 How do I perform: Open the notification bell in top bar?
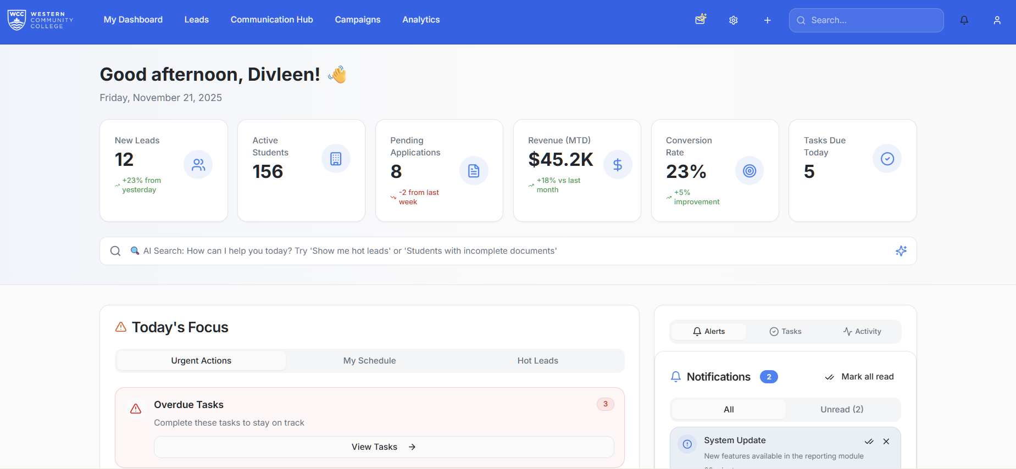coord(964,20)
